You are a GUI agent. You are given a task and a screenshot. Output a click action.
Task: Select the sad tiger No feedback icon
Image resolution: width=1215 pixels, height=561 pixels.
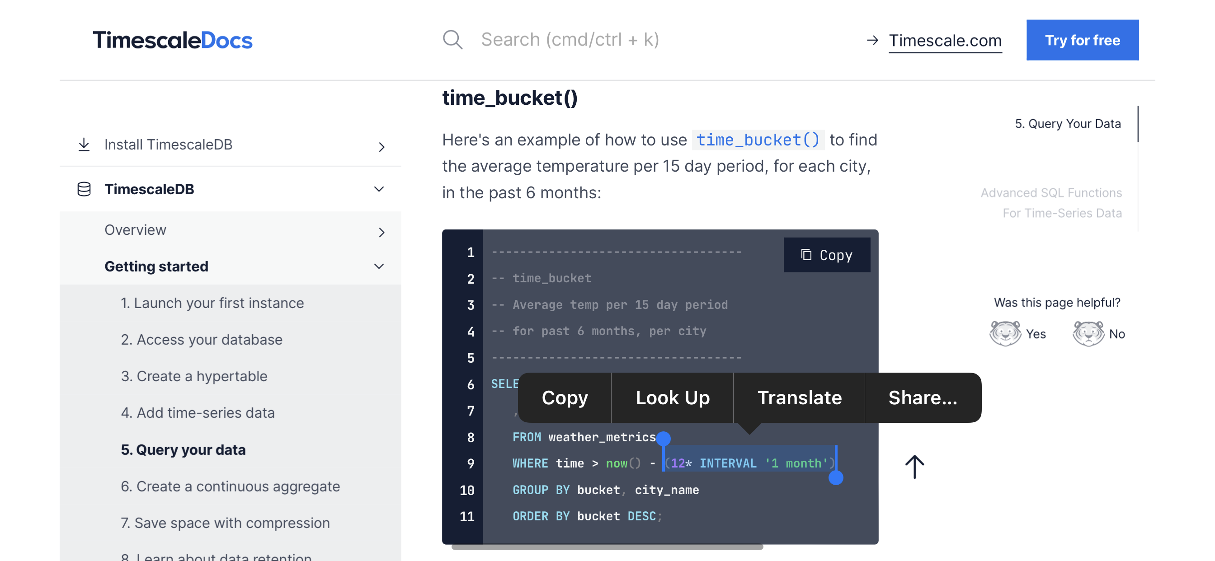tap(1088, 333)
